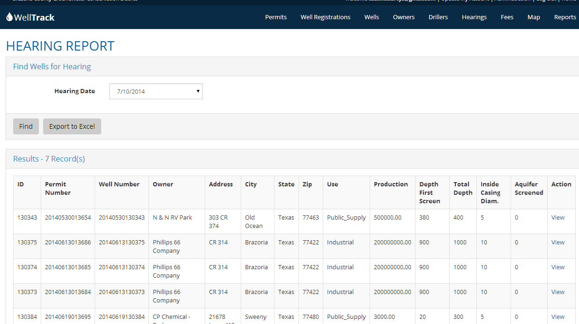579x324 pixels.
Task: Click the WellTrack water drop logo
Action: [x=10, y=17]
